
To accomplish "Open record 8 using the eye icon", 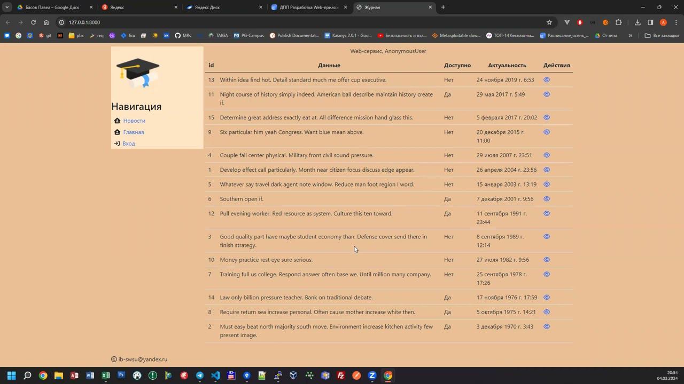I will tap(547, 312).
